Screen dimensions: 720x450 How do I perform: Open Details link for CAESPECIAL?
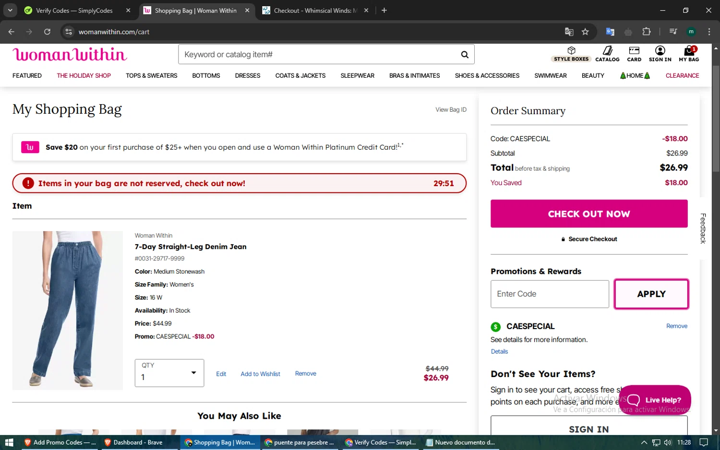tap(499, 352)
